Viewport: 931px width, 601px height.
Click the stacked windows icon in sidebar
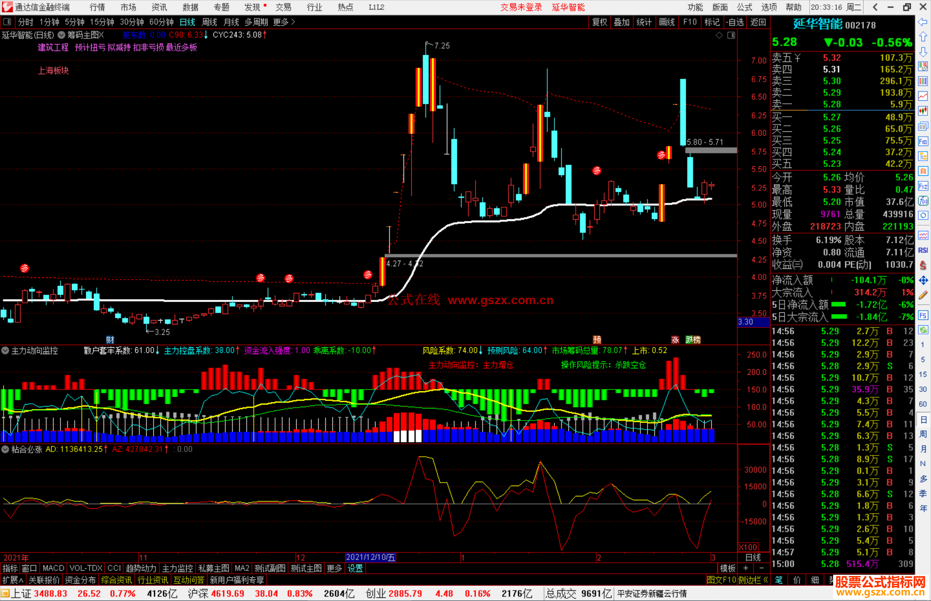[923, 126]
